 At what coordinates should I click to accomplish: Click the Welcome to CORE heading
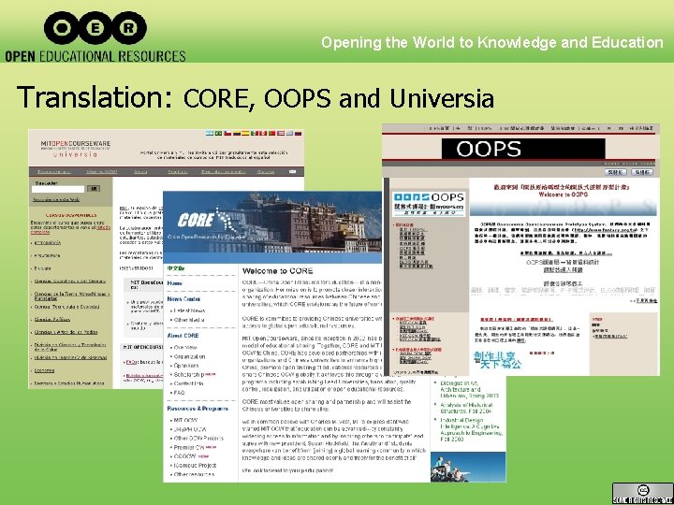coord(278,271)
